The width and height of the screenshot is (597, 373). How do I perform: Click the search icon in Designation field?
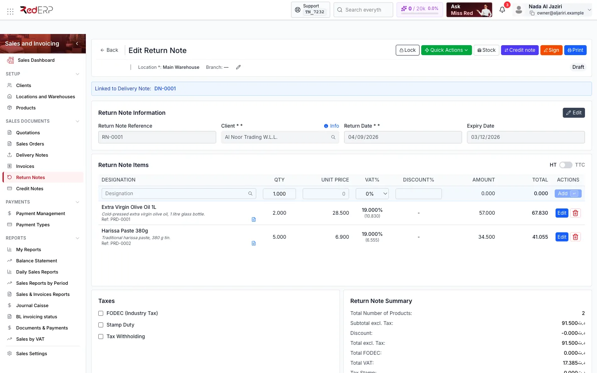point(250,194)
